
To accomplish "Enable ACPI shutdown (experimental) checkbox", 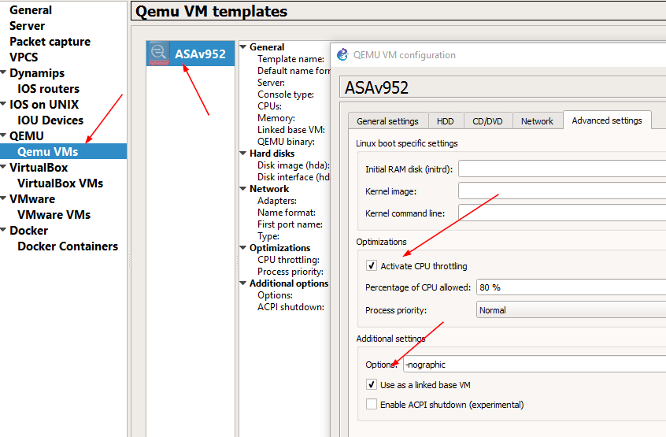I will pyautogui.click(x=372, y=404).
